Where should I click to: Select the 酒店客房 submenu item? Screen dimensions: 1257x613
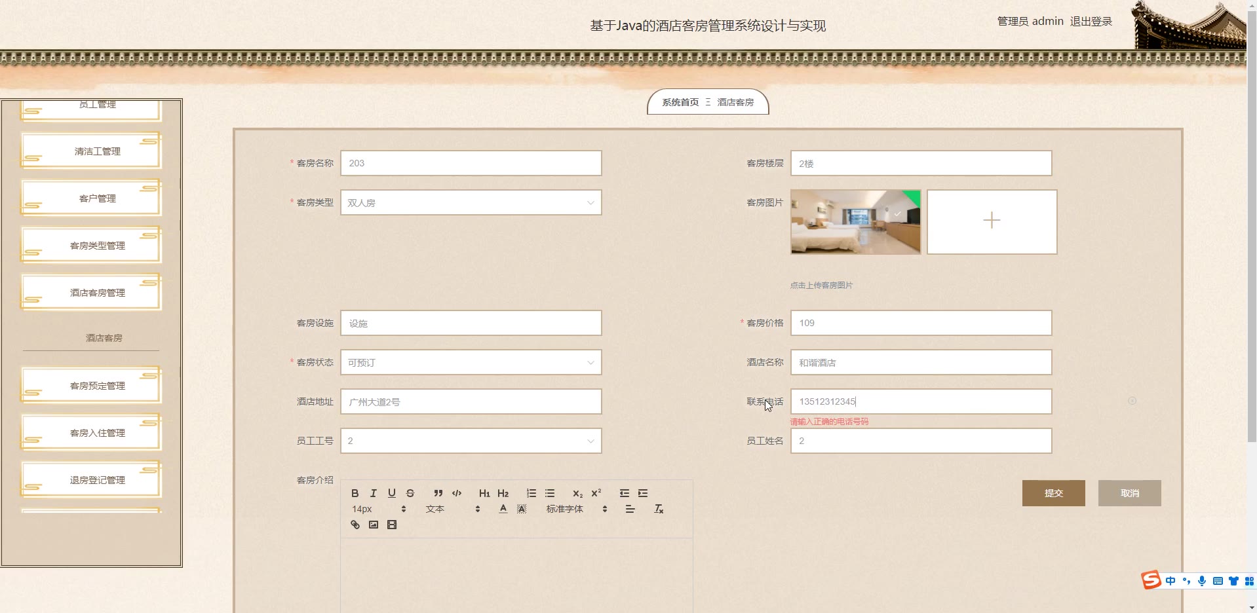pos(104,338)
